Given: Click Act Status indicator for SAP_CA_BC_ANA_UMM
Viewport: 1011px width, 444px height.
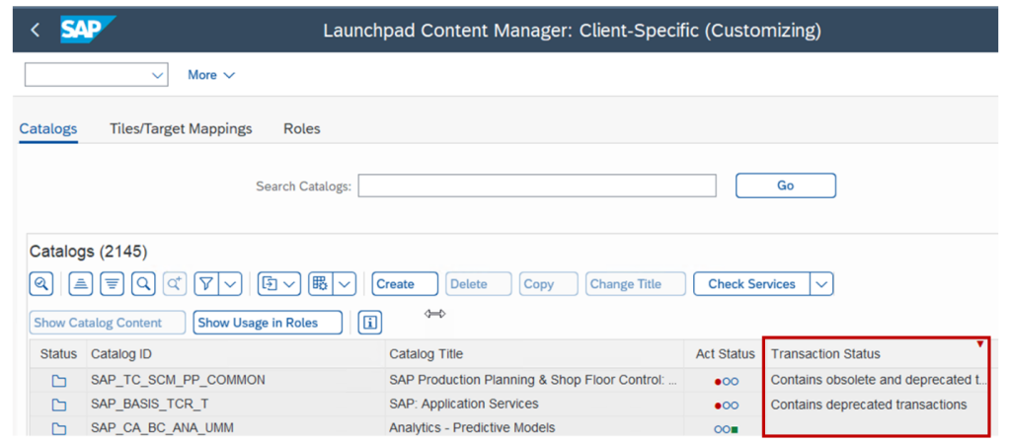Looking at the screenshot, I should pos(726,428).
